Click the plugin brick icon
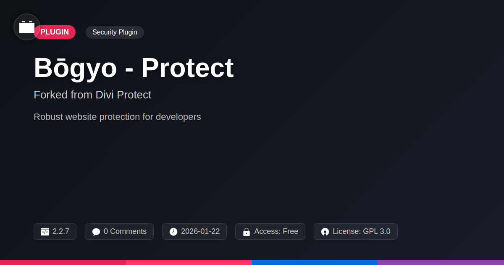This screenshot has width=504, height=265. 27,27
